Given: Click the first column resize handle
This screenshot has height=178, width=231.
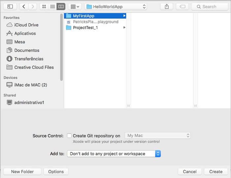Looking at the screenshot, I should click(x=128, y=106).
